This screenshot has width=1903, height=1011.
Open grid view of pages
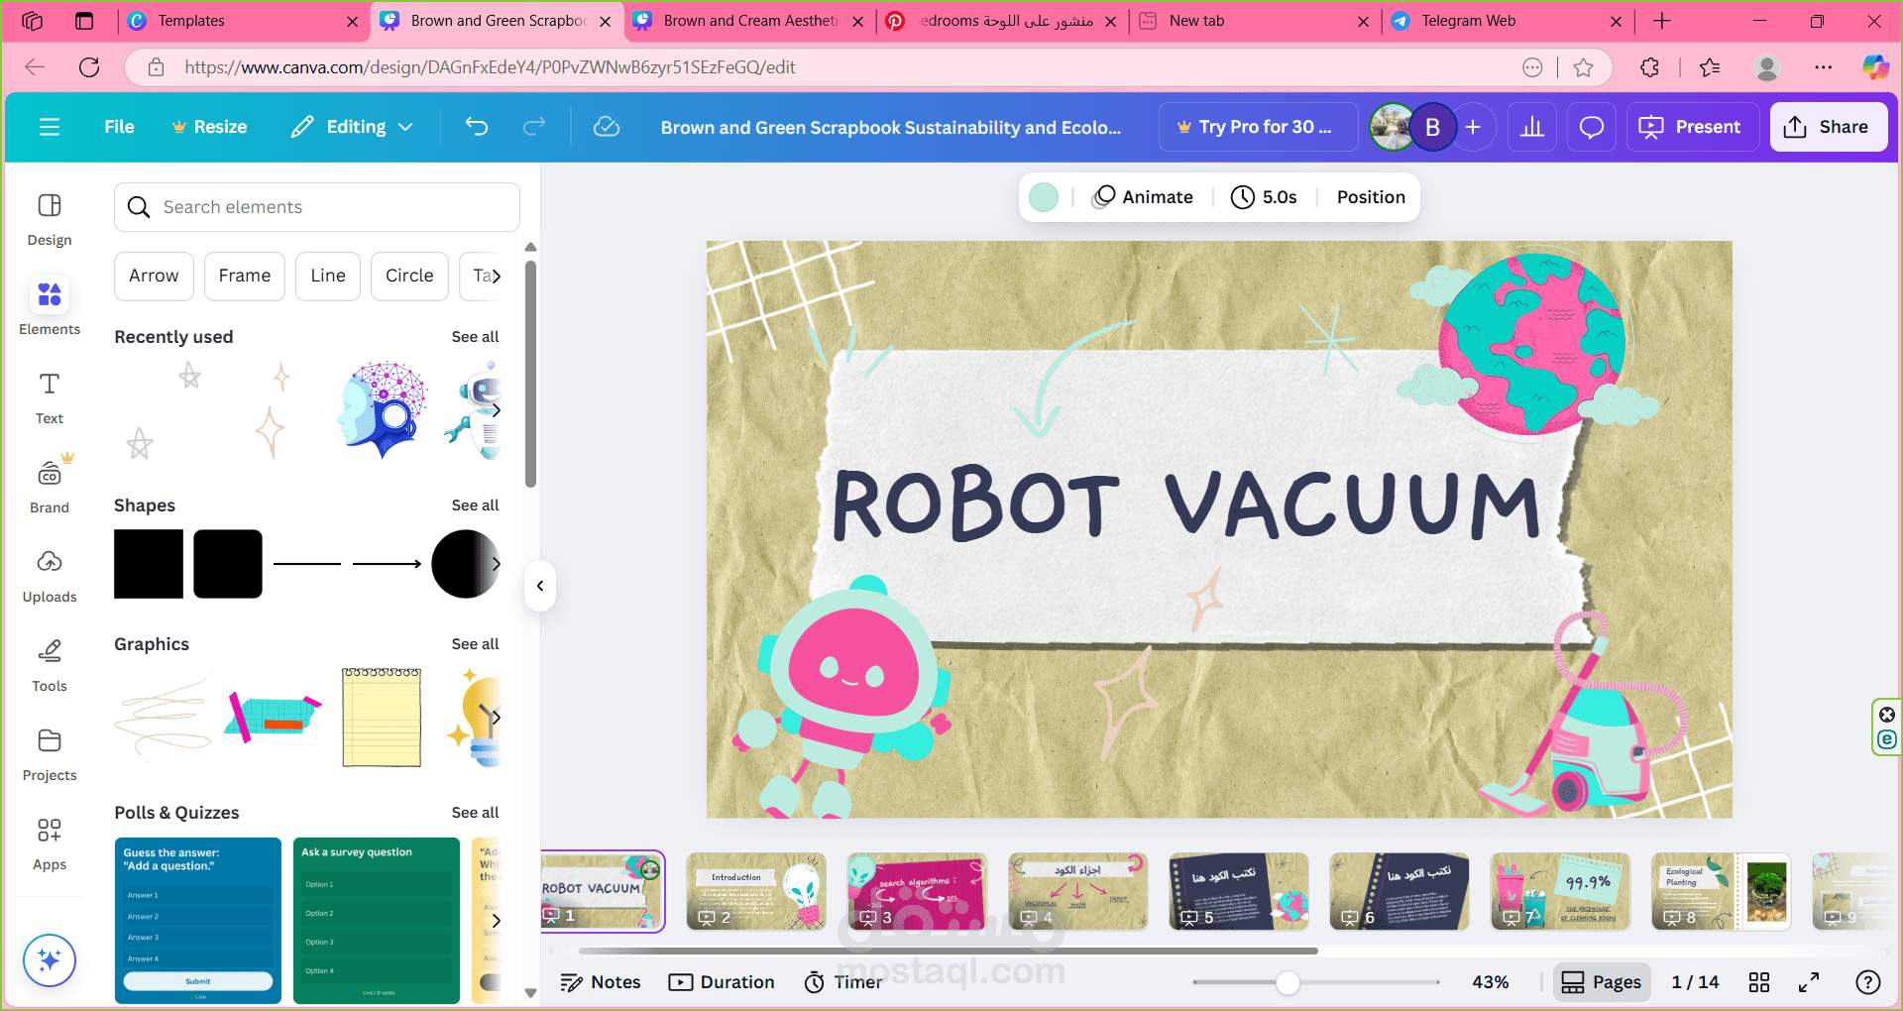click(1759, 982)
